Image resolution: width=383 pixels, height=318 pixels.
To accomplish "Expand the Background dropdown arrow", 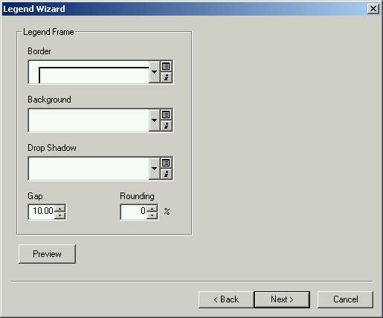I will pos(154,120).
